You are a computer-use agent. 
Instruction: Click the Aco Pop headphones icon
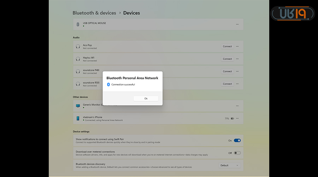78,46
